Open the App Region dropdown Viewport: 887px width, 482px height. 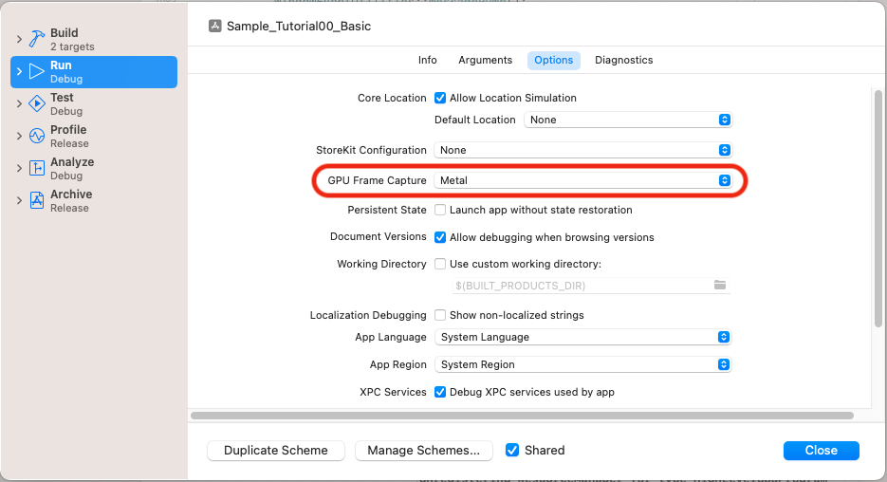coord(582,365)
